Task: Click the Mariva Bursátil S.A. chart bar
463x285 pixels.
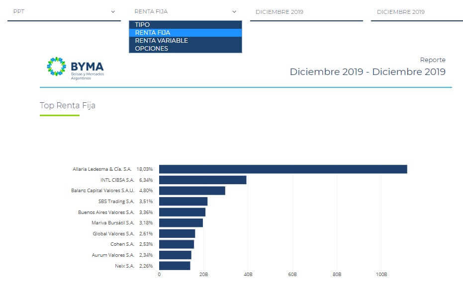Action: [x=181, y=223]
